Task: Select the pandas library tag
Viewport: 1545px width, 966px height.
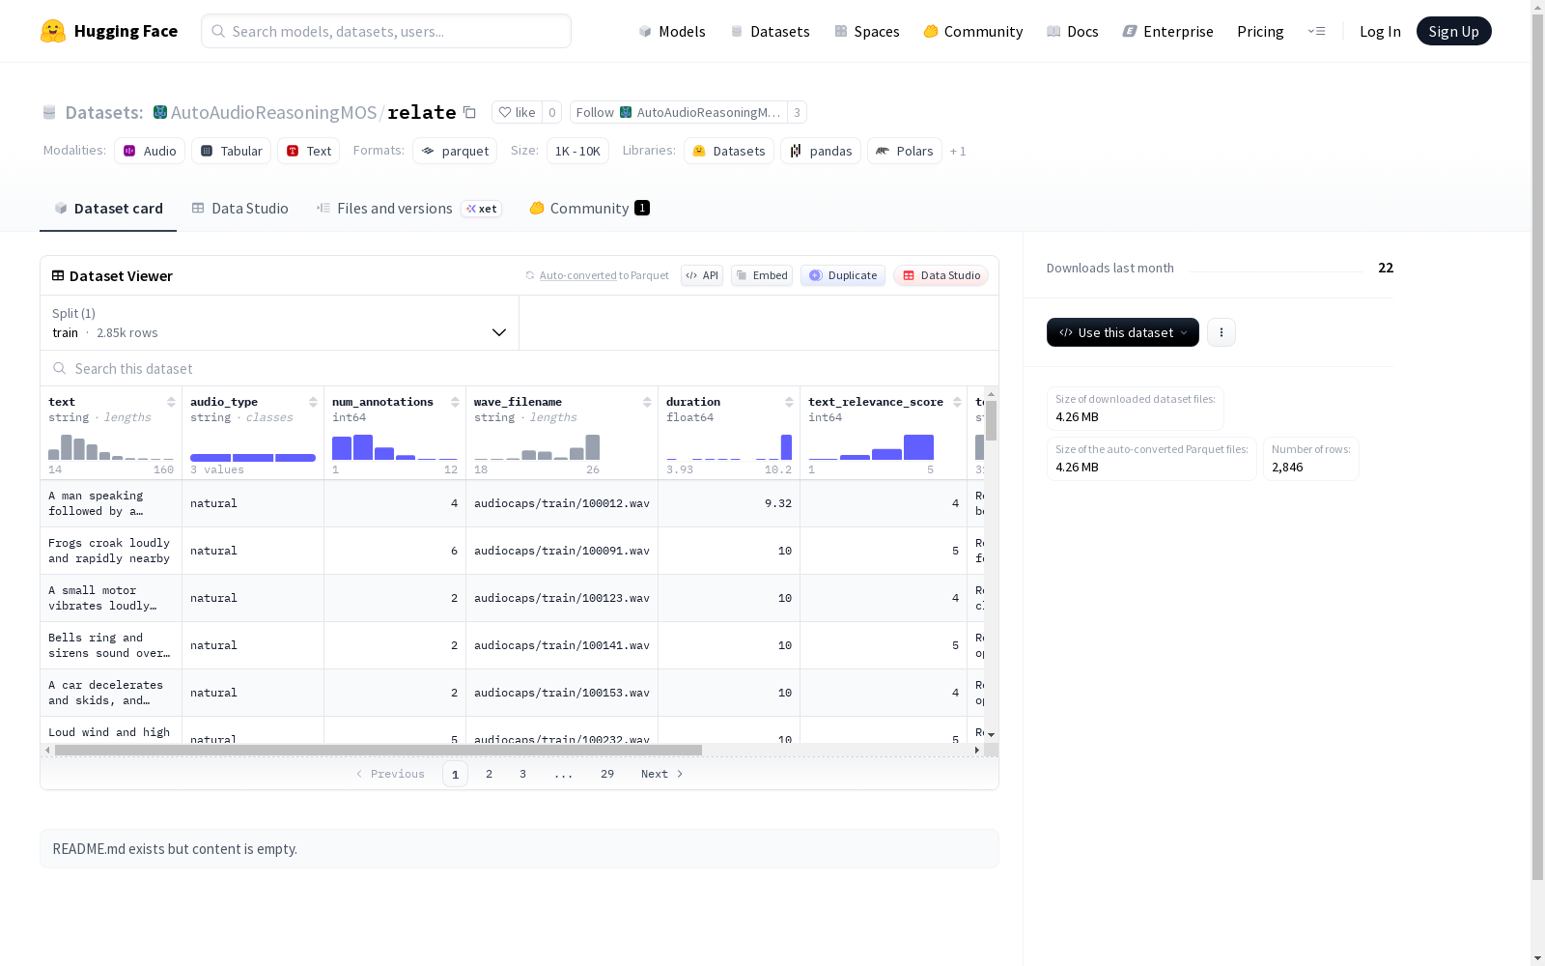Action: pyautogui.click(x=821, y=151)
